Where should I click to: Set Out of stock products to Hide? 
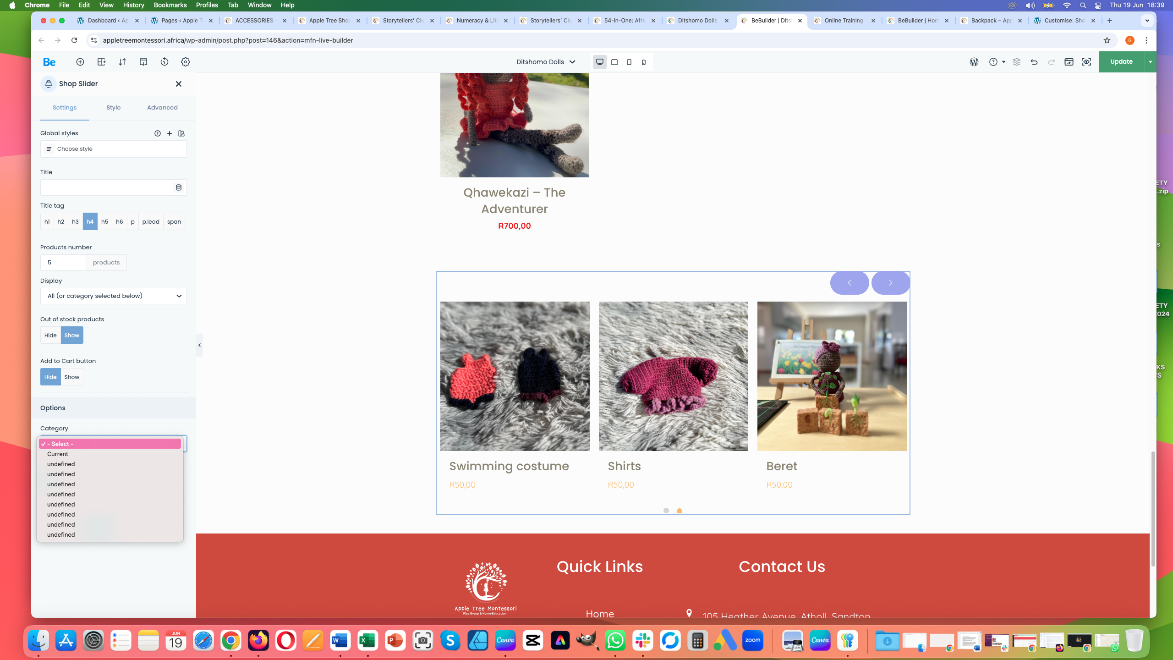point(50,335)
